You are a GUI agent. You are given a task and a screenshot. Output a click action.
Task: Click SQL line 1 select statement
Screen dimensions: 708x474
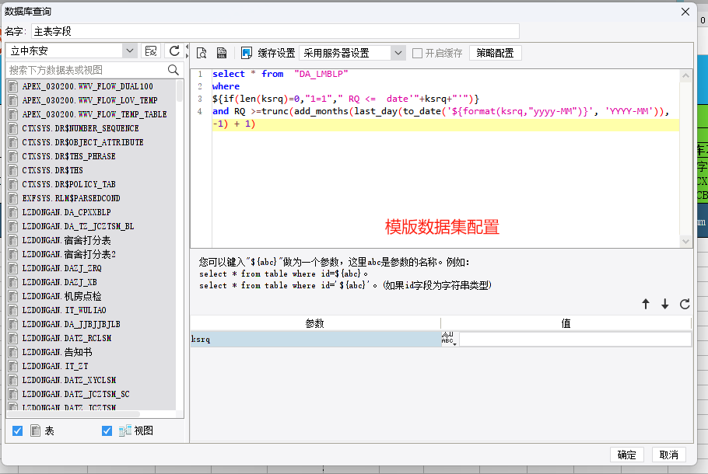pyautogui.click(x=280, y=74)
